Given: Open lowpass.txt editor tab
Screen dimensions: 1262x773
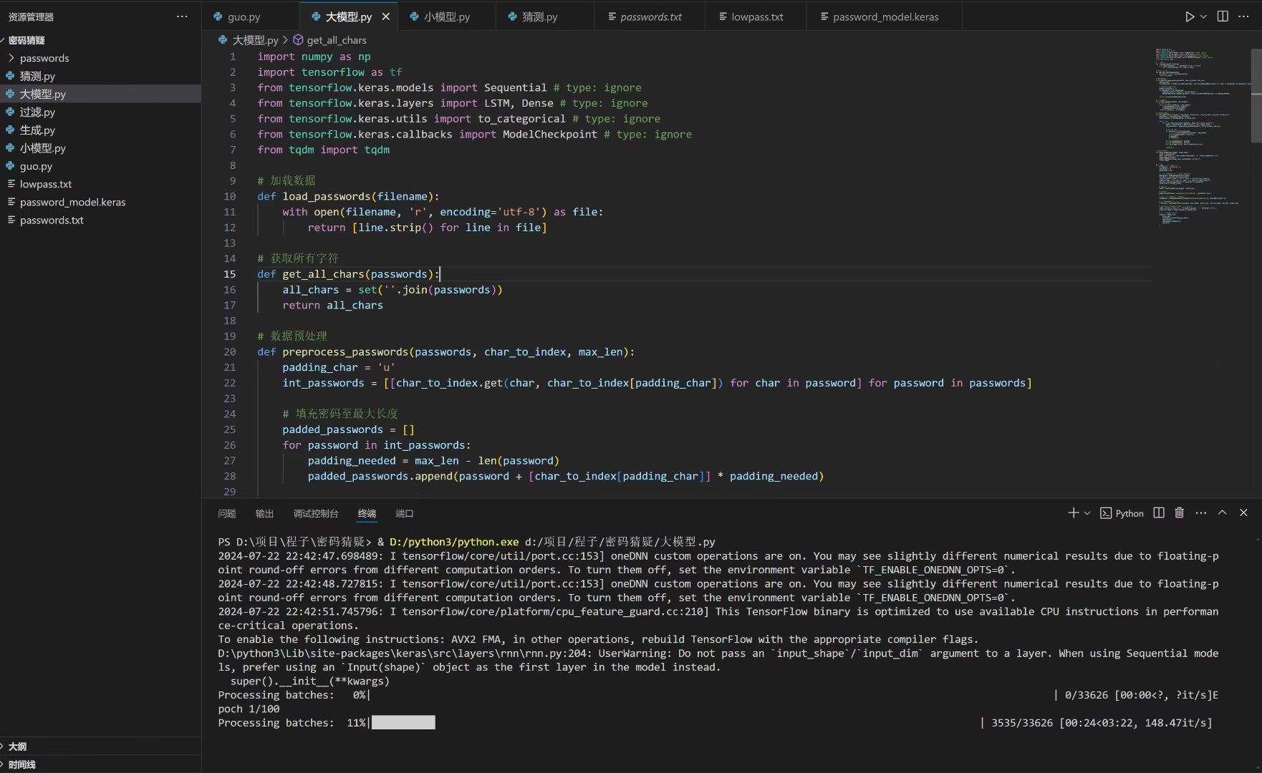Looking at the screenshot, I should click(x=756, y=16).
